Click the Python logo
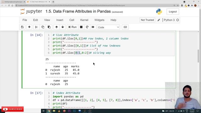The height and width of the screenshot is (113, 201). (x=159, y=12)
